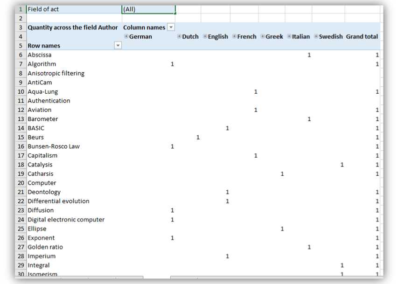
Task: Select the Swedish value 1 for Integral
Action: tap(342, 265)
